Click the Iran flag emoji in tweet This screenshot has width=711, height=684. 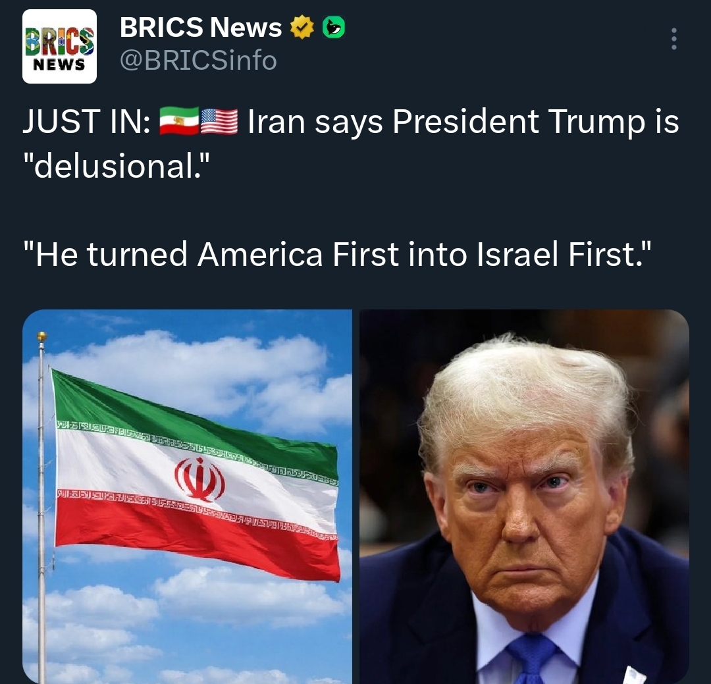tap(179, 121)
